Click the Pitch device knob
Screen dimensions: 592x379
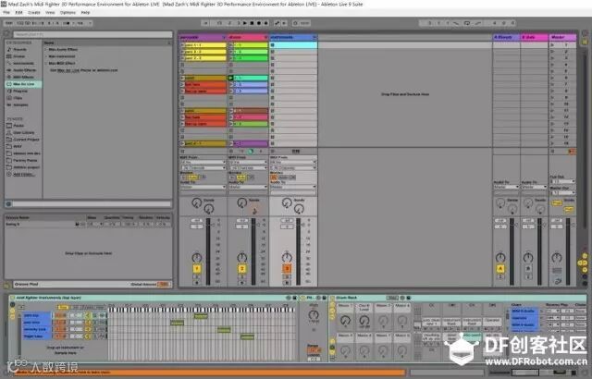pyautogui.click(x=314, y=314)
